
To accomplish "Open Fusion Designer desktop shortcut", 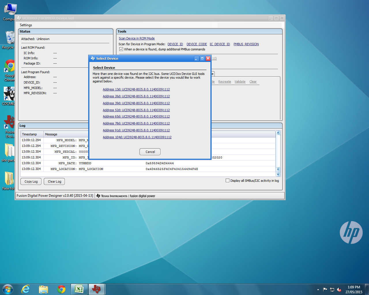I will (x=9, y=126).
